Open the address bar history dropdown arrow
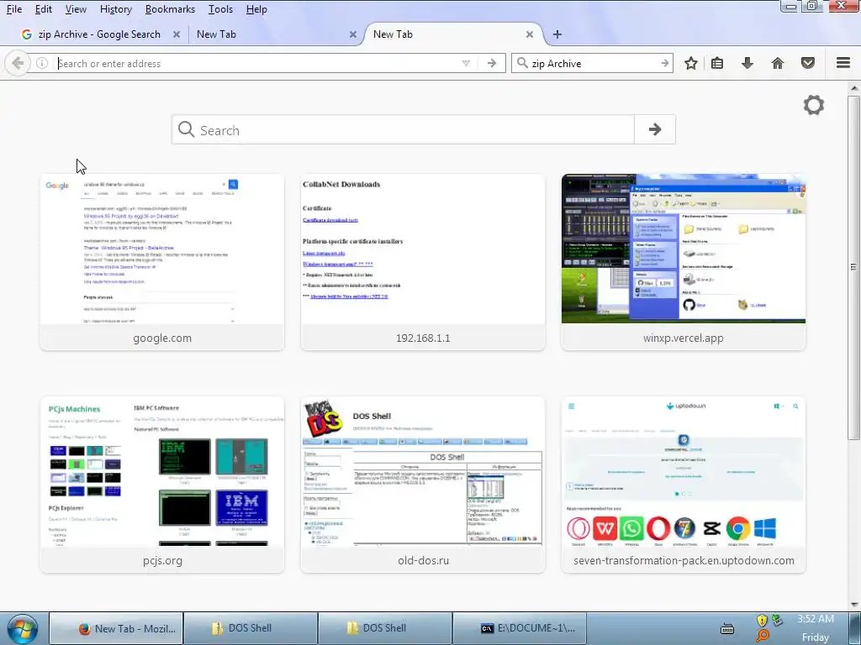The width and height of the screenshot is (861, 645). click(466, 63)
